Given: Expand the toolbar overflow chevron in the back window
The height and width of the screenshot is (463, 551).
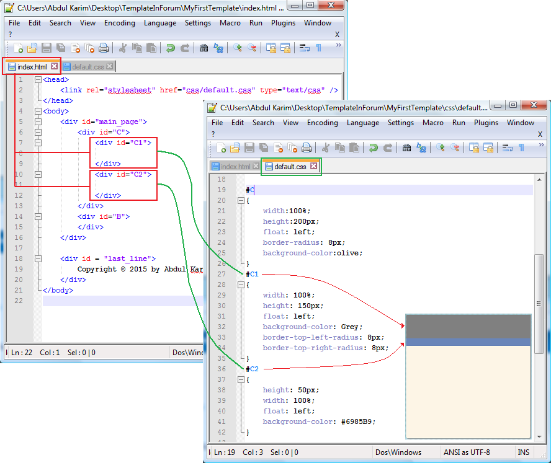Looking at the screenshot, I should [x=338, y=45].
